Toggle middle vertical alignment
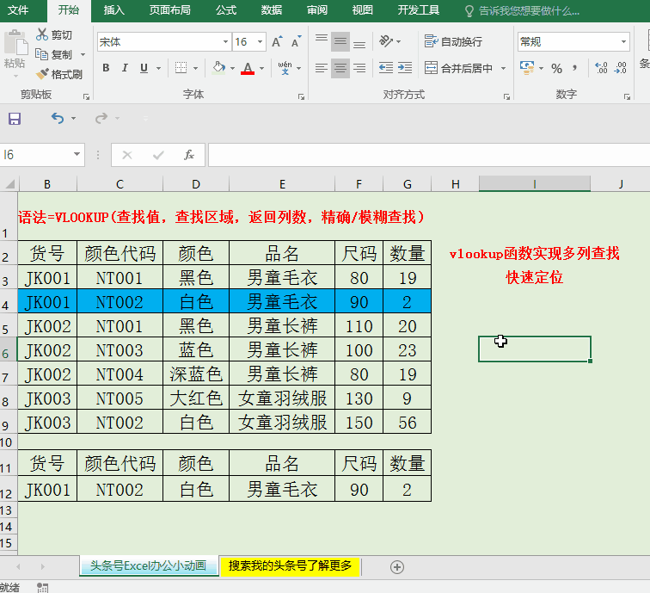Screen dimensions: 650x593 click(340, 41)
